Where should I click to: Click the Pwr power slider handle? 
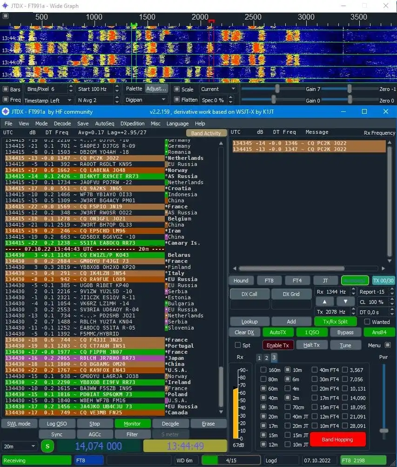pos(384,431)
